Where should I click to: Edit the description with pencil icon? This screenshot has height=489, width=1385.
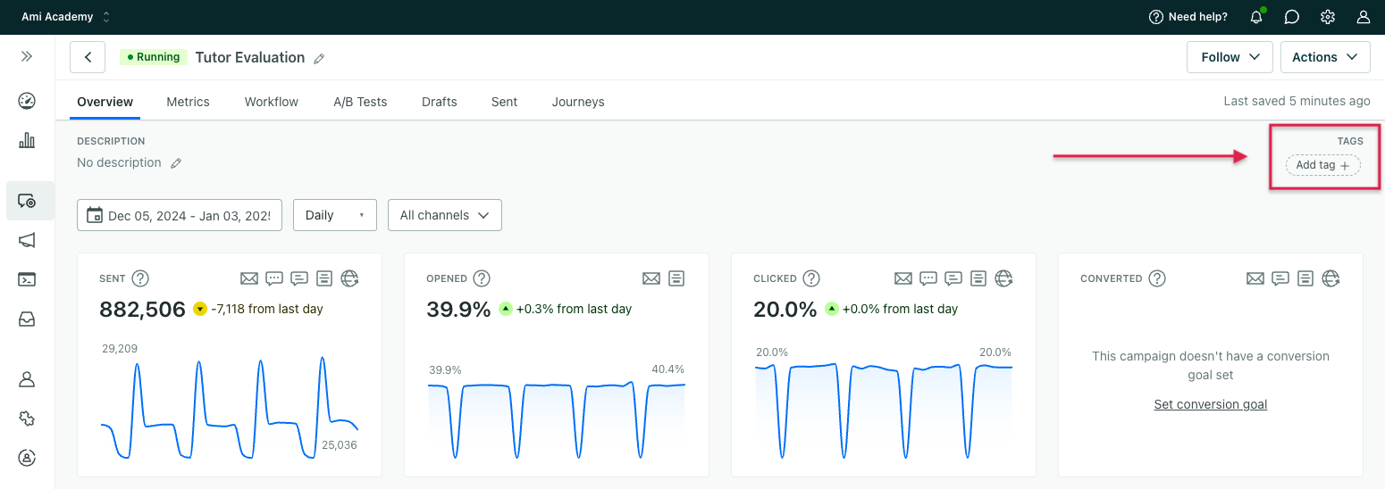(176, 163)
